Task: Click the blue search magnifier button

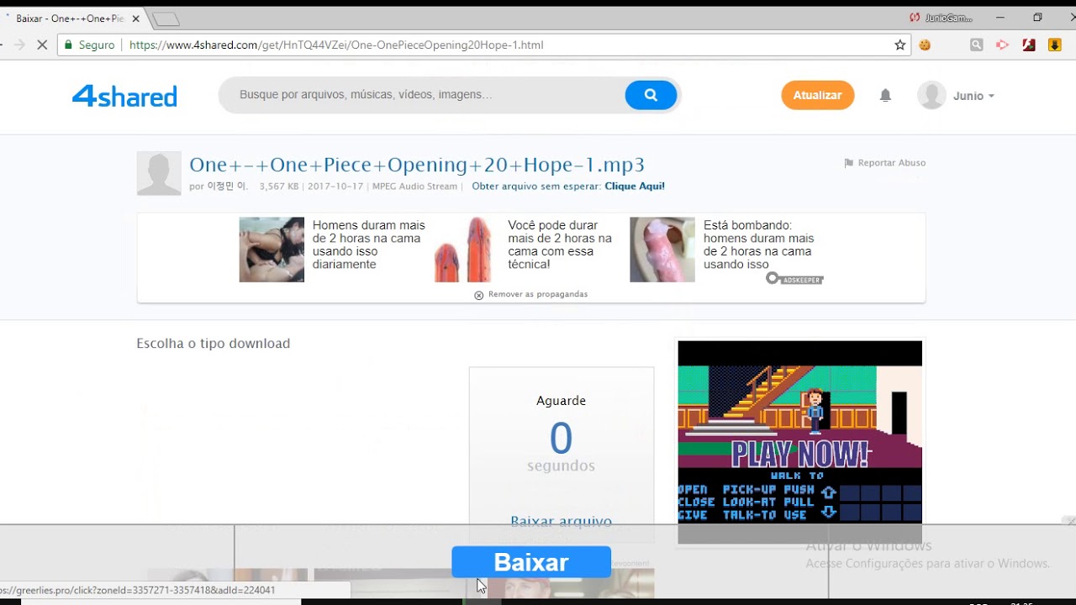Action: [x=651, y=95]
